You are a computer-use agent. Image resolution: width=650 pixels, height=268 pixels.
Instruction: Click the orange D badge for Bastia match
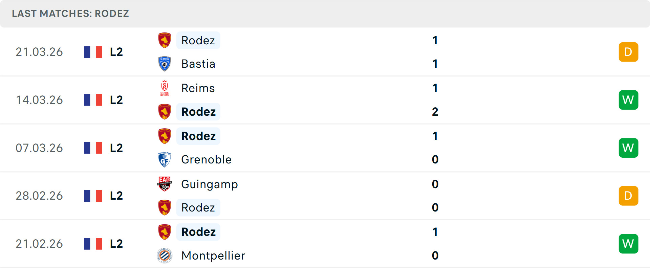(x=628, y=52)
